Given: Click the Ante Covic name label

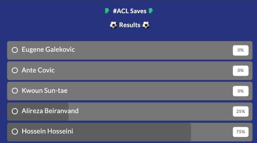Looking at the screenshot, I should click(38, 70).
